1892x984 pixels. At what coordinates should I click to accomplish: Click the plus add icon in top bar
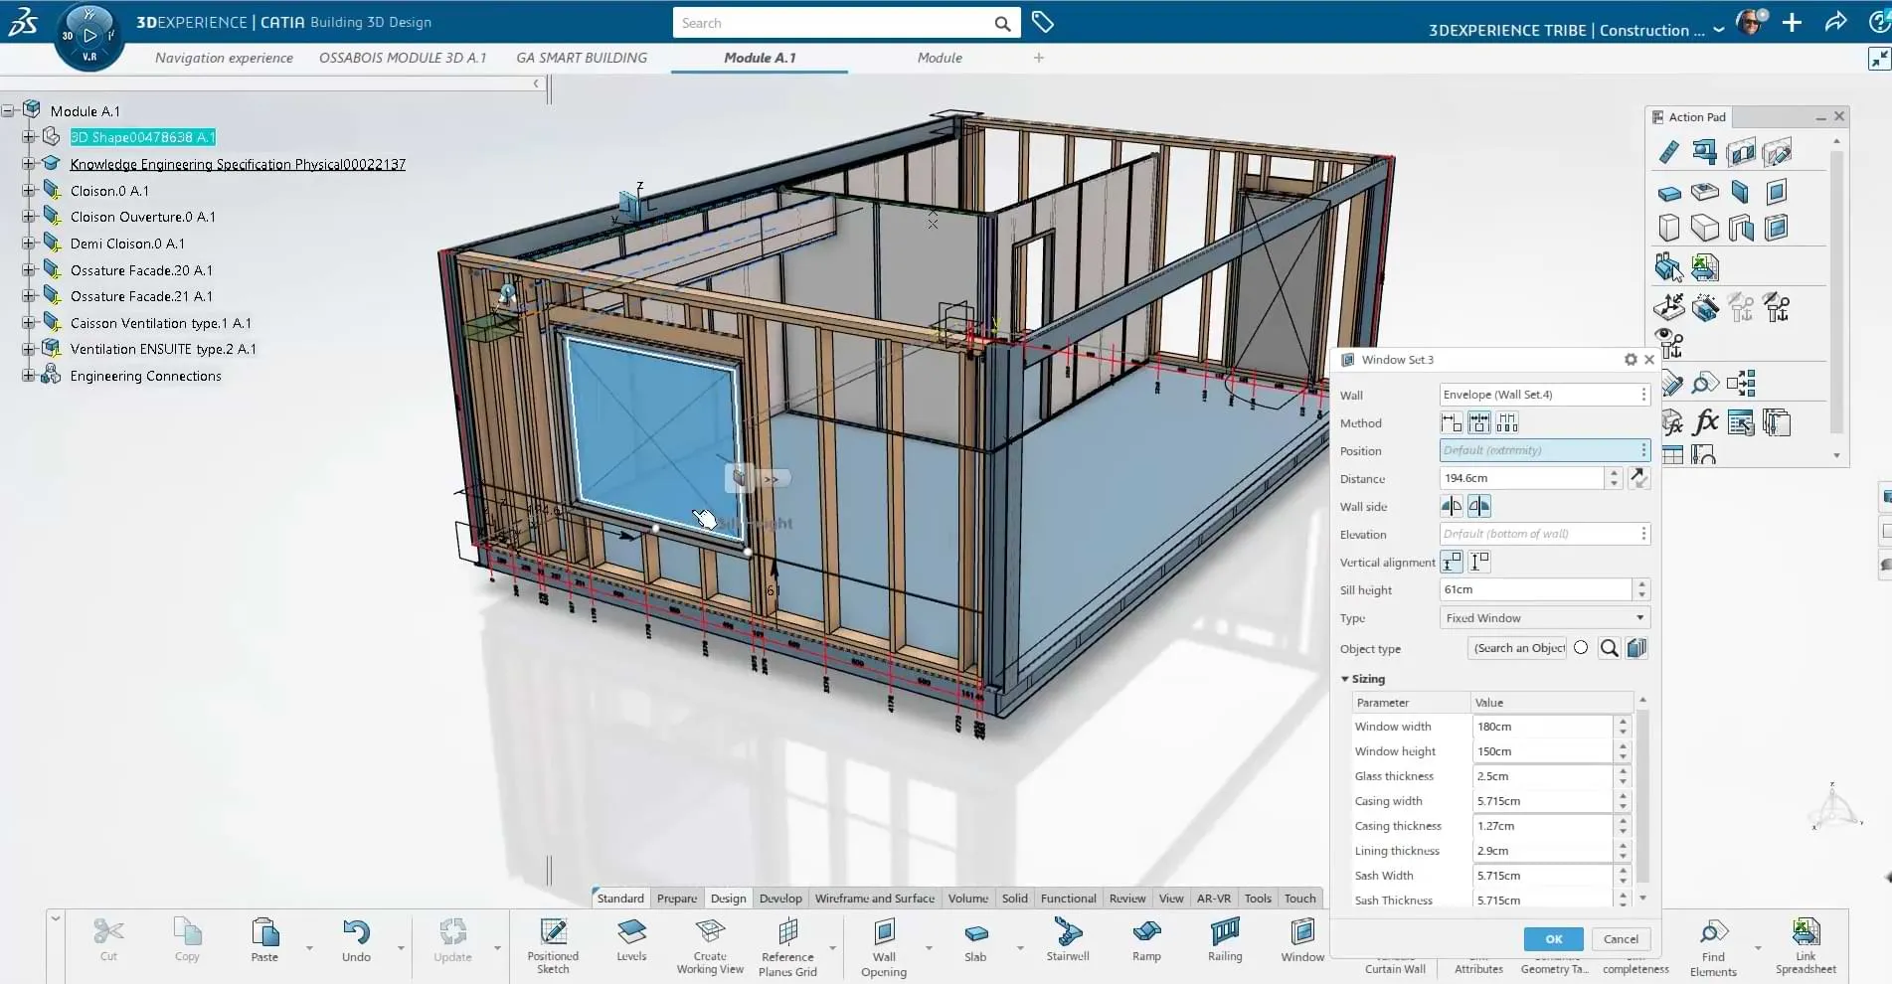coord(1792,22)
